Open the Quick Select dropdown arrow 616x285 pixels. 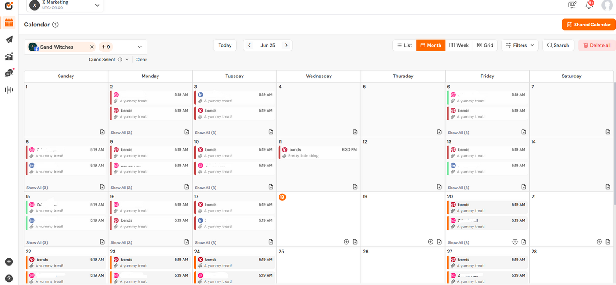pos(127,59)
